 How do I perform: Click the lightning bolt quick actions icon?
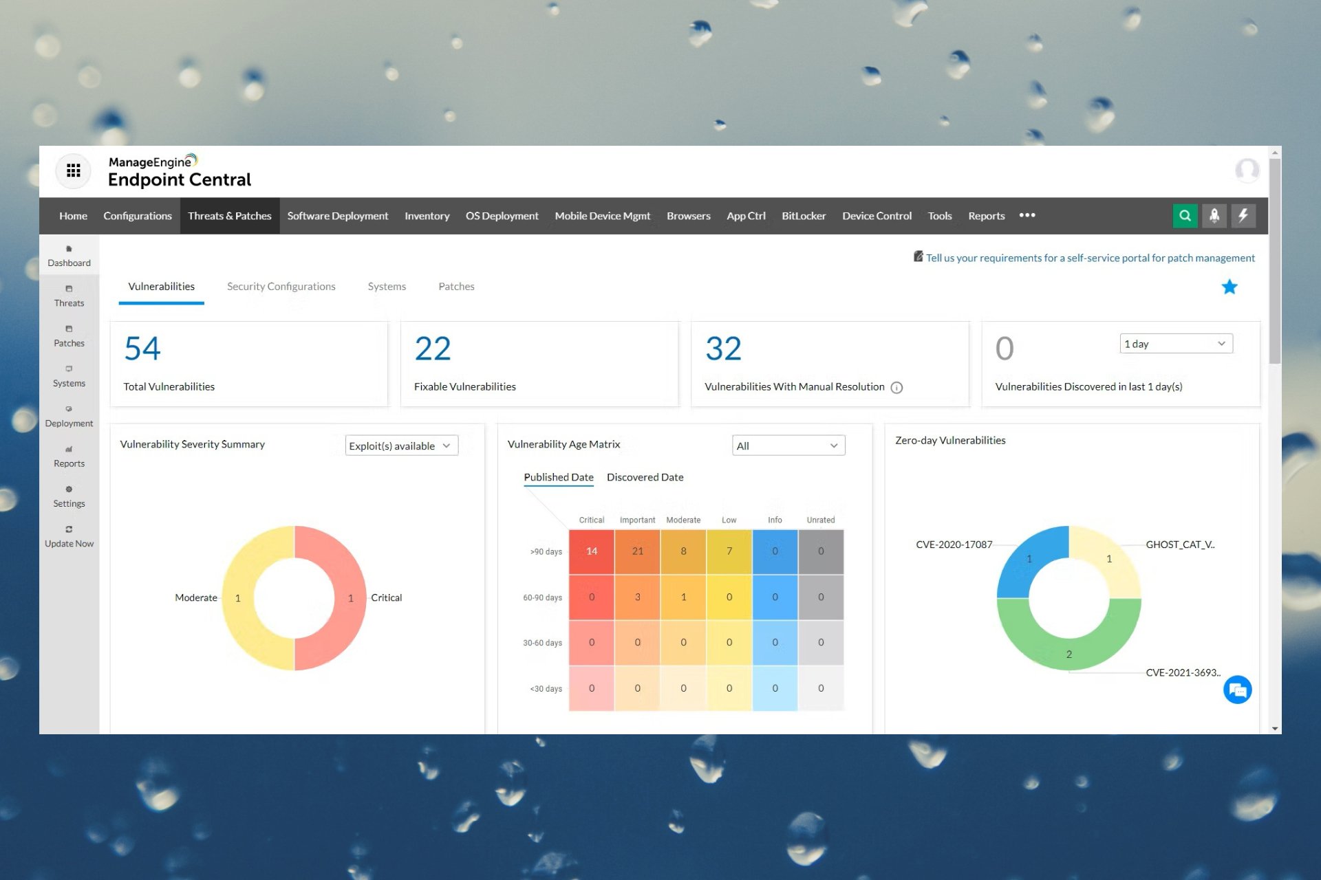click(x=1243, y=216)
